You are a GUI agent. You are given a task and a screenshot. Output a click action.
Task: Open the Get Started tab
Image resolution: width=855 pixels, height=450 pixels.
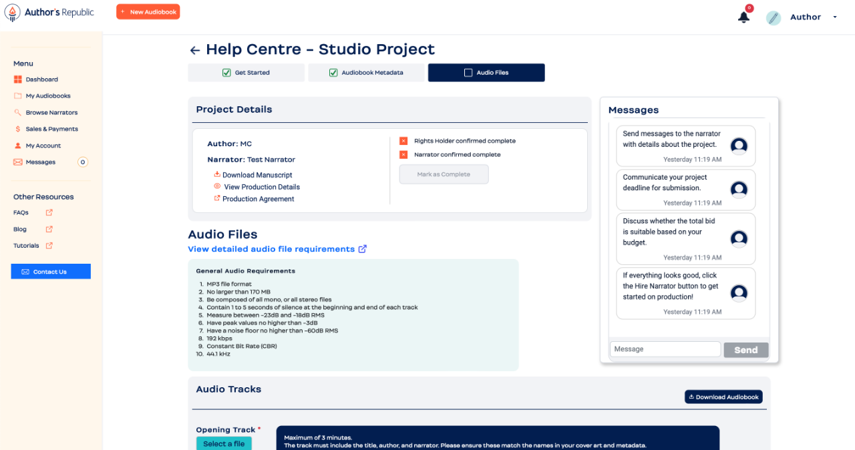pyautogui.click(x=246, y=73)
